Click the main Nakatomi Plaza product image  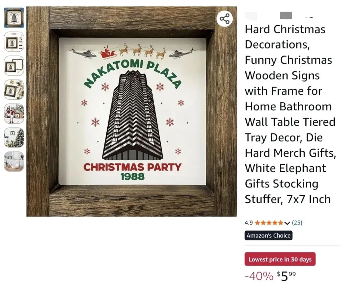pyautogui.click(x=132, y=111)
